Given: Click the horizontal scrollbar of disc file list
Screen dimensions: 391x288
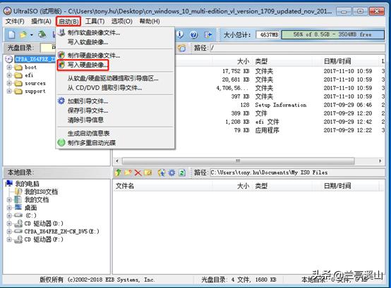Looking at the screenshot, I should (239, 161).
